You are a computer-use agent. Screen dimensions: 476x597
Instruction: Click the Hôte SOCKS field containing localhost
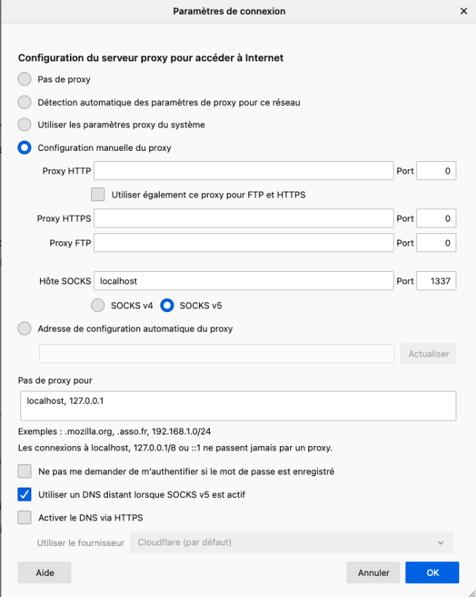point(243,281)
